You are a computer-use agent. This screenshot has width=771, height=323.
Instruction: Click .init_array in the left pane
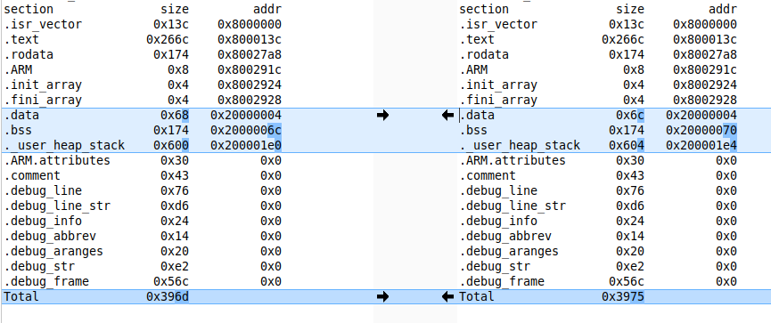[43, 85]
